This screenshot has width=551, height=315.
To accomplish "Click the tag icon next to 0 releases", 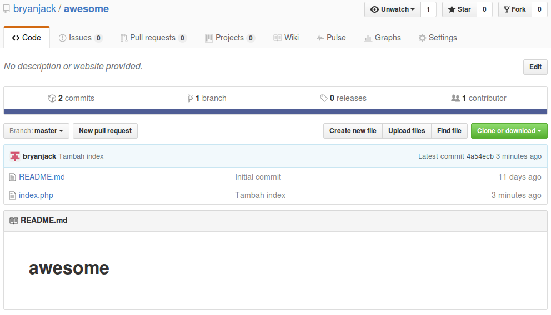I will pos(324,98).
